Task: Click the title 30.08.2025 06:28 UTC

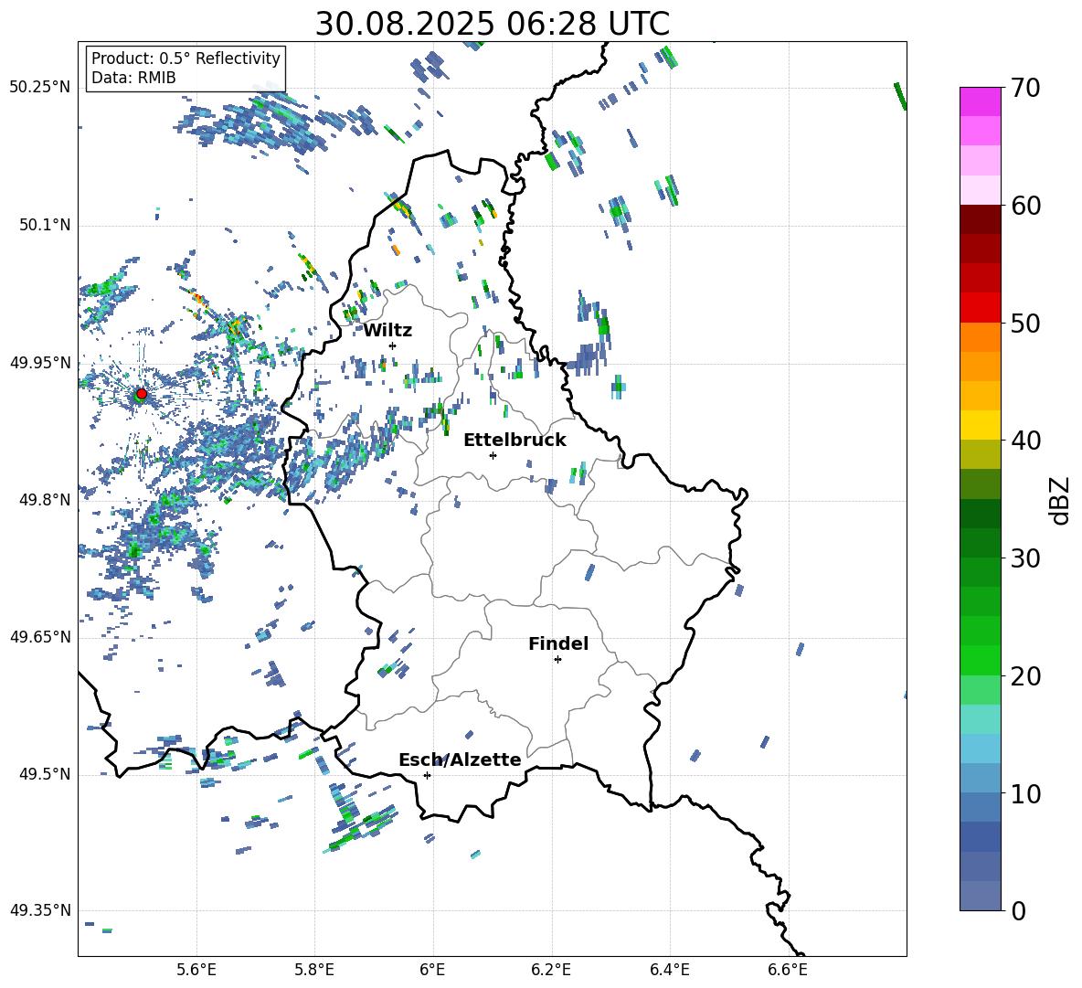Action: tap(493, 24)
